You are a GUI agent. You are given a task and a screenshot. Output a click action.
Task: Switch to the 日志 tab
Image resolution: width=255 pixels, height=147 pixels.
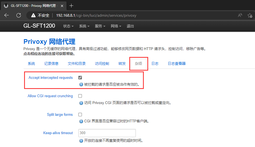coord(155,64)
